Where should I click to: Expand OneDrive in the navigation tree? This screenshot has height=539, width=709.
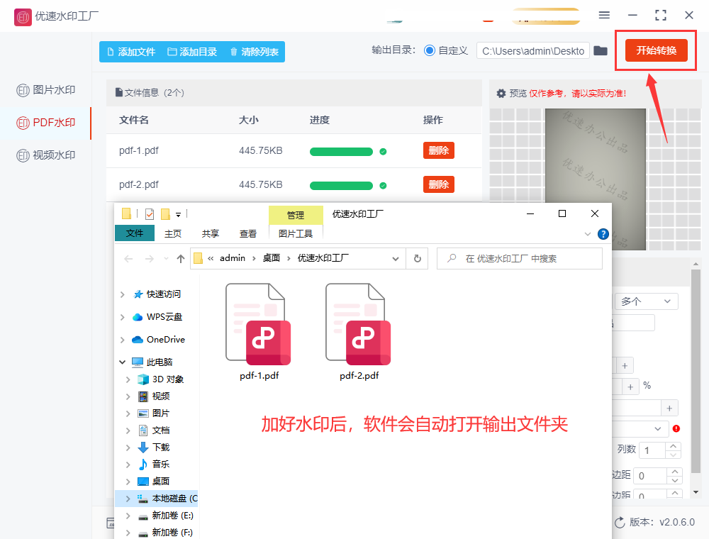(123, 340)
